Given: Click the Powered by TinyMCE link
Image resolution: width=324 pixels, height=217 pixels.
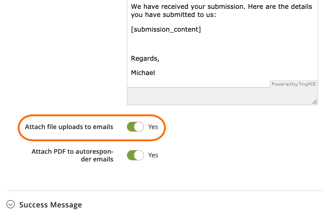Looking at the screenshot, I should click(x=293, y=84).
